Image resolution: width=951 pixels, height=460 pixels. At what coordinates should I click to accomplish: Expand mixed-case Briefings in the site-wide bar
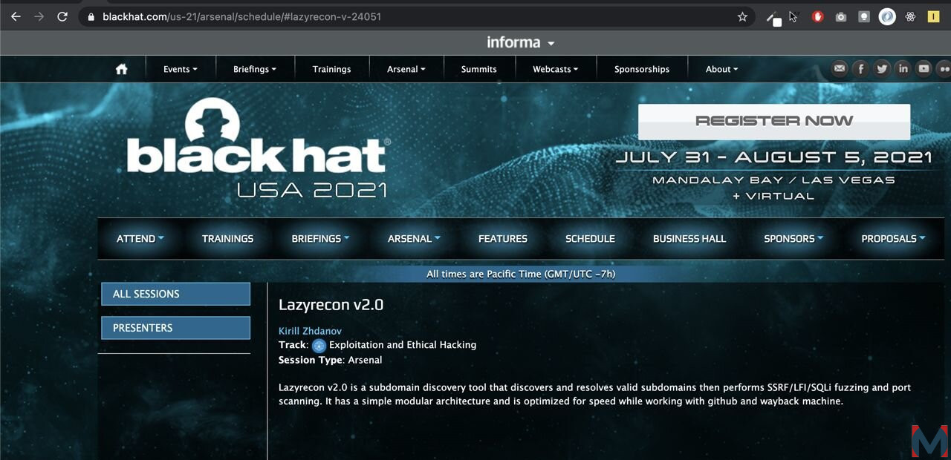tap(255, 69)
